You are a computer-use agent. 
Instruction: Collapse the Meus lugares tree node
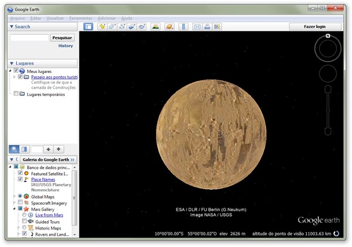10,71
